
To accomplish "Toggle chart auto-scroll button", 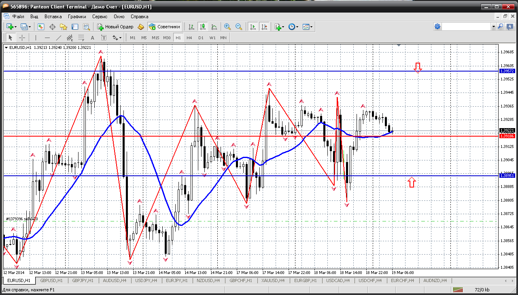I will pos(253,27).
